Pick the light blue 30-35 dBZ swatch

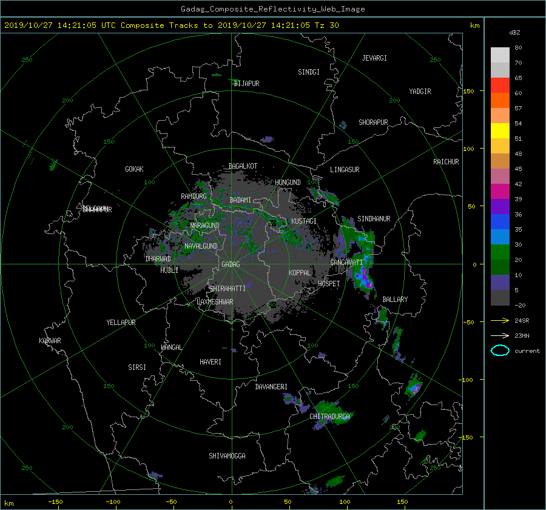(x=500, y=237)
